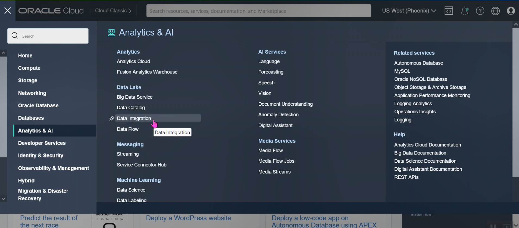Open Digital Assistant Documentation
Viewport: 519px width, 228px height.
click(428, 169)
